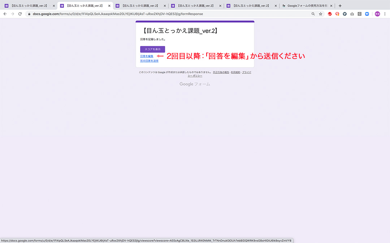Image resolution: width=390 pixels, height=243 pixels.
Task: Click the gray C extension icon
Action: point(359,14)
